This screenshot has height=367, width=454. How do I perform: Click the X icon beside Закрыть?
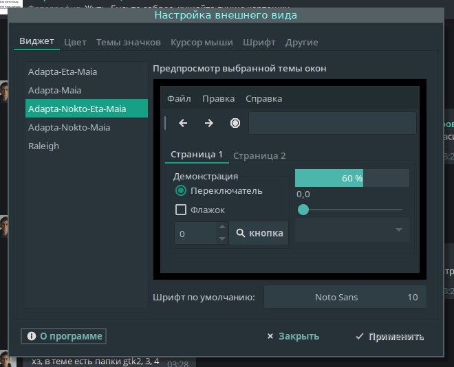coord(270,336)
